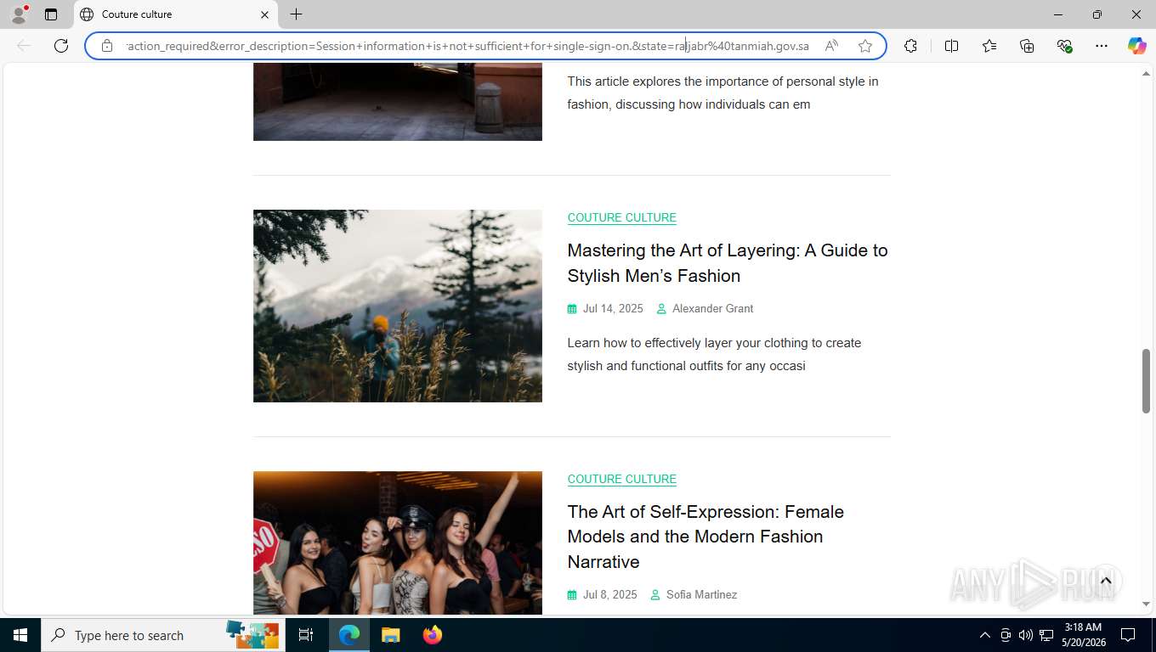The image size is (1156, 652).
Task: Select the Couture culture browser tab
Action: click(x=176, y=14)
